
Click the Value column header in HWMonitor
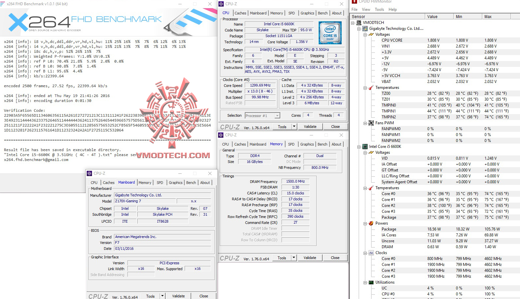tap(439, 16)
